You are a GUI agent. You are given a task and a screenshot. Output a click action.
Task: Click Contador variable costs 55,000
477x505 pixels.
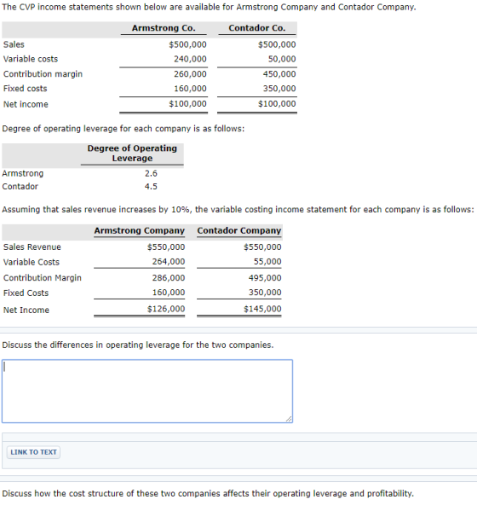[x=267, y=262]
